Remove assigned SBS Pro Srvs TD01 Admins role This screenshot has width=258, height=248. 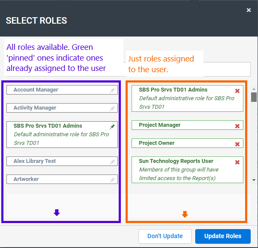[x=237, y=91]
